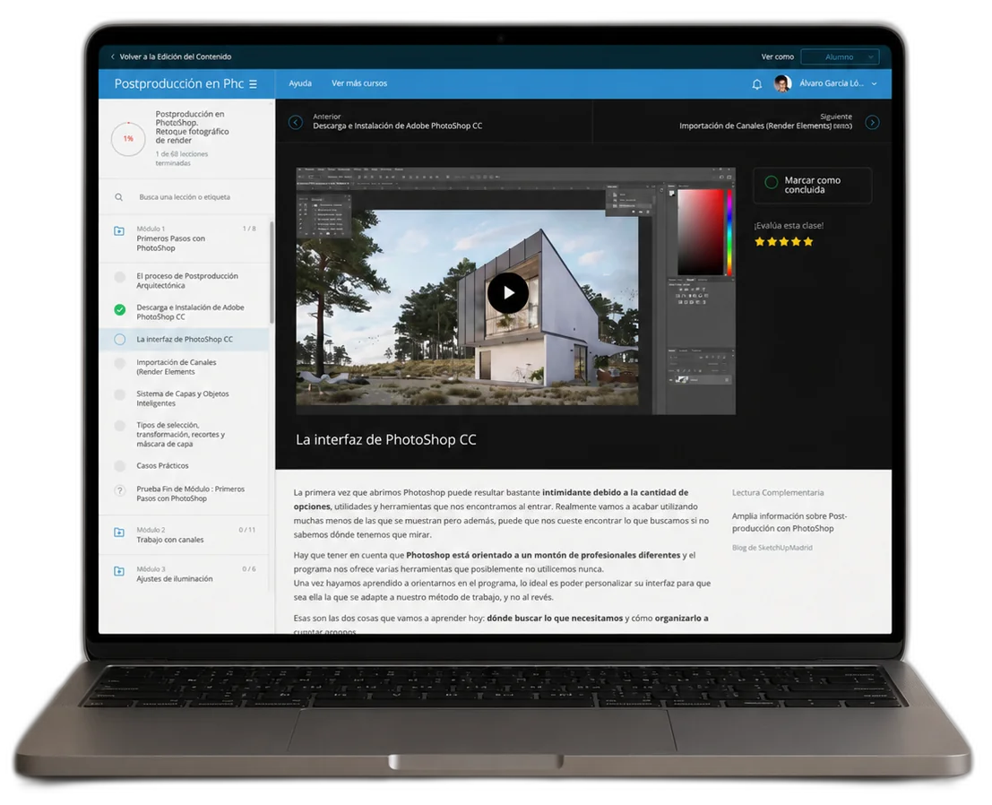The height and width of the screenshot is (805, 992).
Task: Open Siguiente lesson Importación de Canales
Action: coord(765,122)
